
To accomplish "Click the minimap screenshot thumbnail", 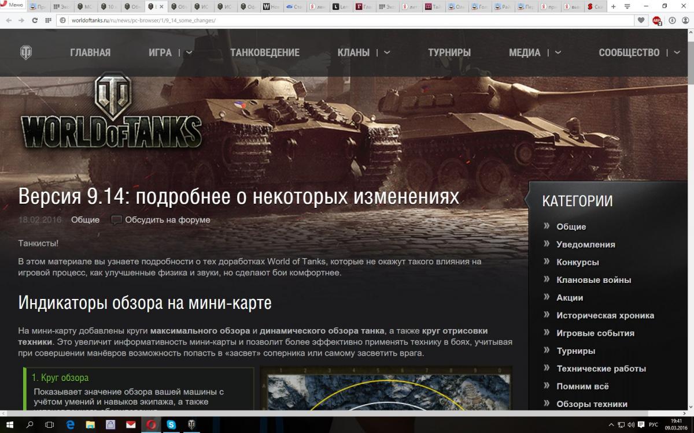I will pyautogui.click(x=386, y=388).
